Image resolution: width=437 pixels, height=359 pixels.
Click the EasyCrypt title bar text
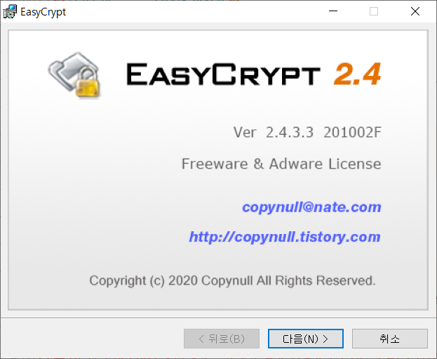coord(43,12)
